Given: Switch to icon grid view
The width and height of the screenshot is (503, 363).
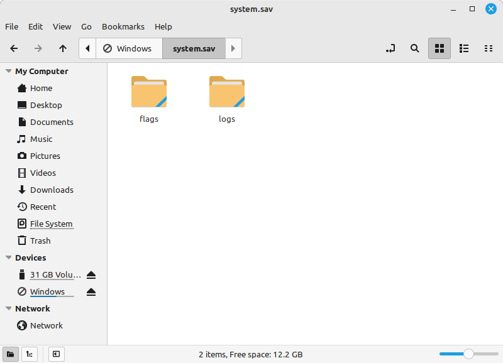Looking at the screenshot, I should pyautogui.click(x=439, y=48).
